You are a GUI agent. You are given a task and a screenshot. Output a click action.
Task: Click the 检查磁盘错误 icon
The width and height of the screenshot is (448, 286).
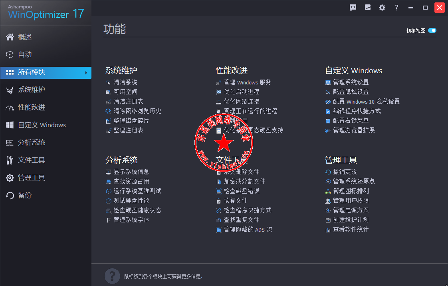tap(218, 192)
